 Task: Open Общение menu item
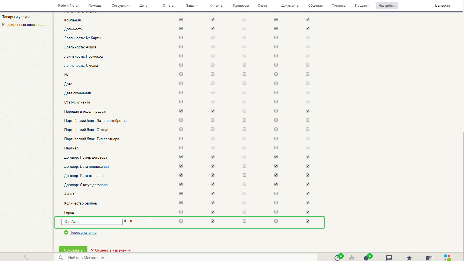[315, 6]
